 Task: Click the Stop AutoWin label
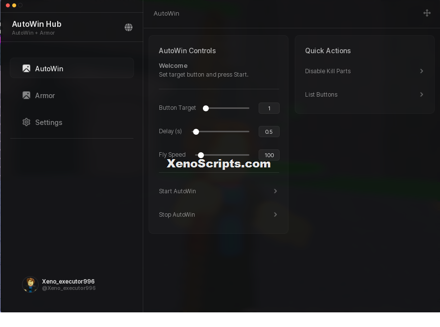[177, 215]
